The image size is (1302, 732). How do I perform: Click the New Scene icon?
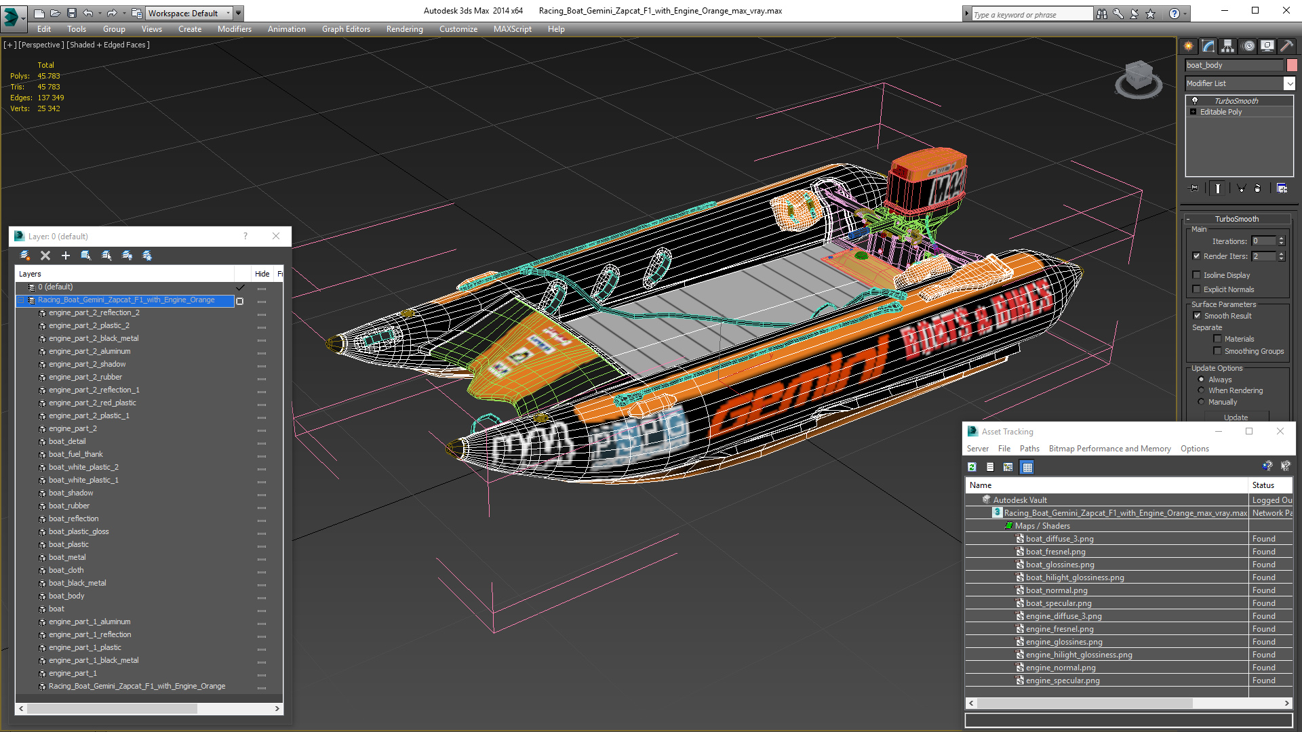click(x=39, y=13)
